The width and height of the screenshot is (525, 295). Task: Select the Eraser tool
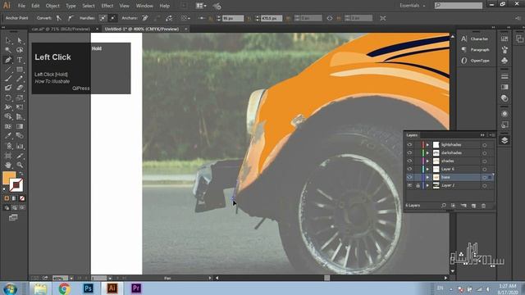pos(20,88)
